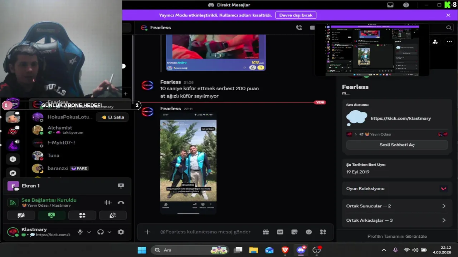Select HokusPokusLotu.. direct message
Viewport: 458px width, 257px height.
pyautogui.click(x=62, y=117)
